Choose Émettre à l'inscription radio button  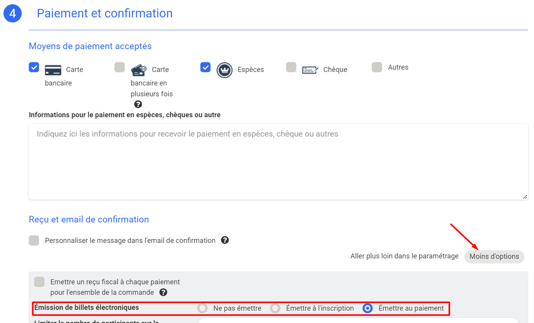[275, 308]
